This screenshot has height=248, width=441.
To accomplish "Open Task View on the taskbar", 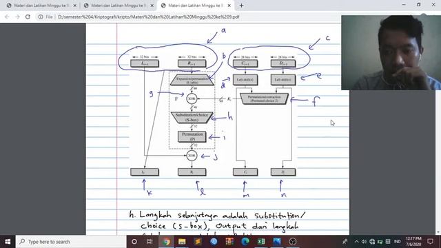I will [x=150, y=242].
